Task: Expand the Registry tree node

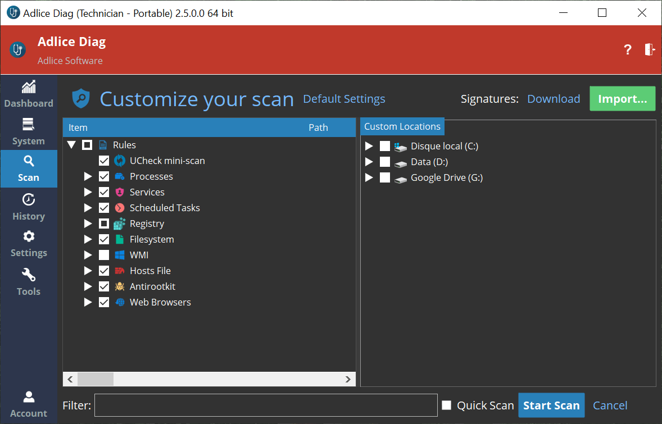Action: pos(88,224)
